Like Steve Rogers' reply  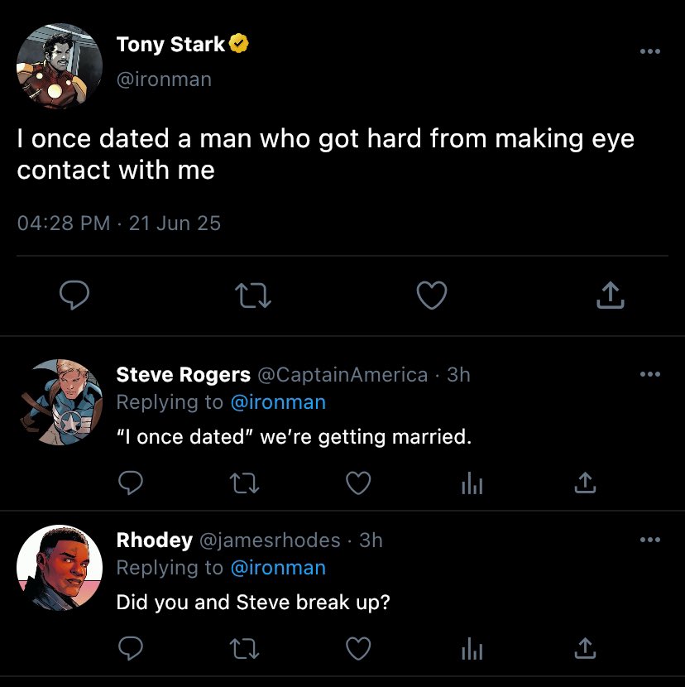tap(358, 483)
